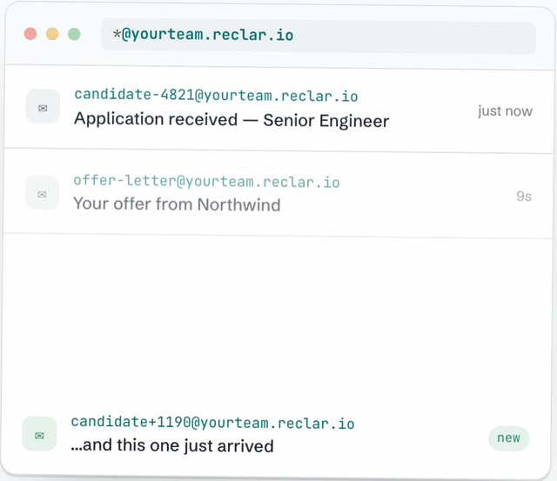
Task: Open address offer-letter@yourteam.reclar.io
Action: tap(206, 182)
